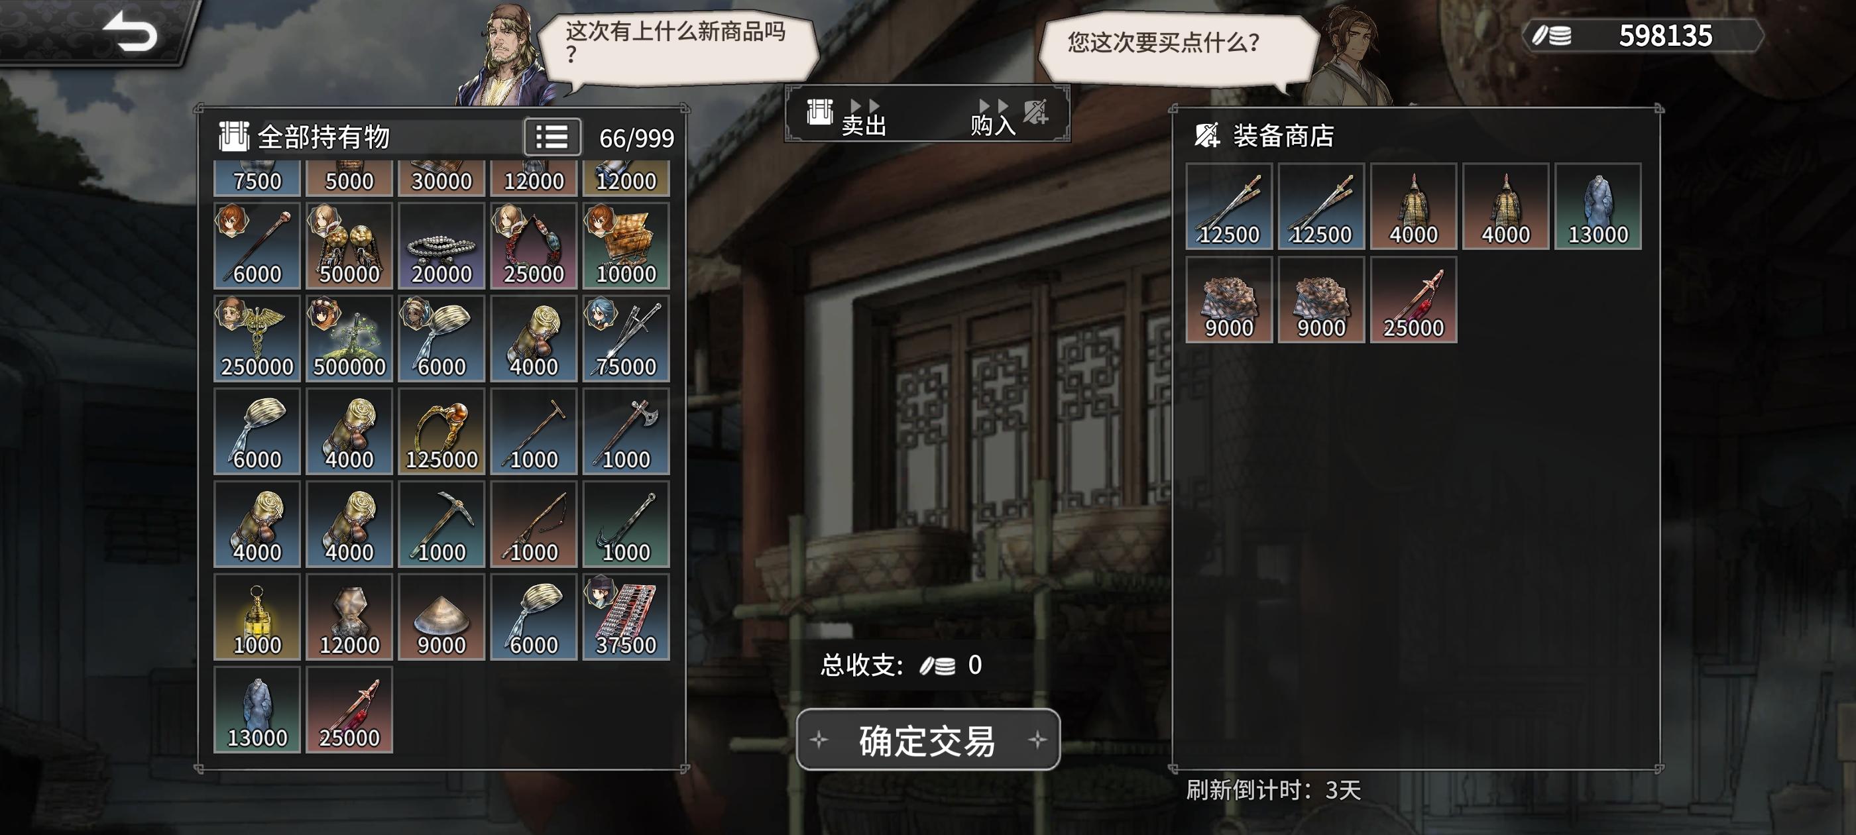Viewport: 1856px width, 835px height.
Task: Select the treasure chest item priced 10000
Action: tap(626, 245)
